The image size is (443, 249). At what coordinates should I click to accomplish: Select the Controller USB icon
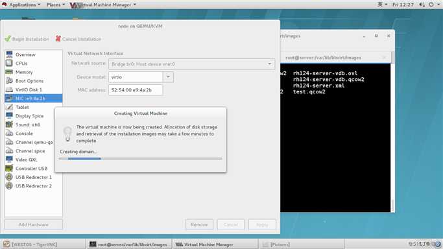(x=9, y=168)
